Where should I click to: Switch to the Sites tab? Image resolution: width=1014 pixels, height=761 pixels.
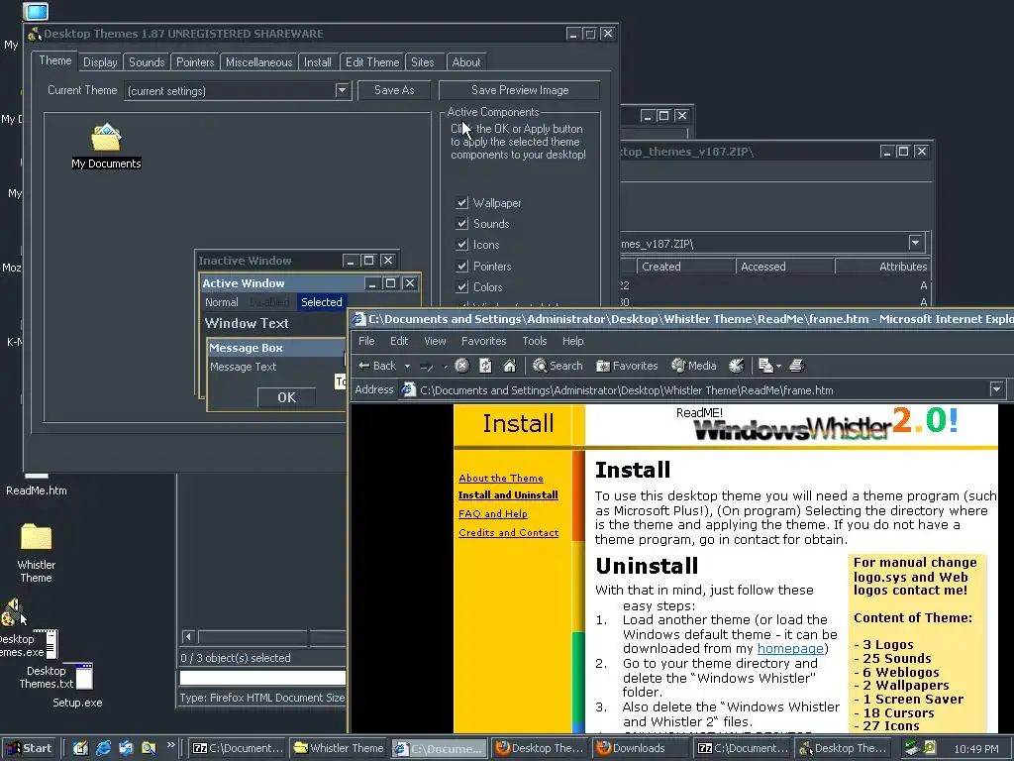coord(422,62)
